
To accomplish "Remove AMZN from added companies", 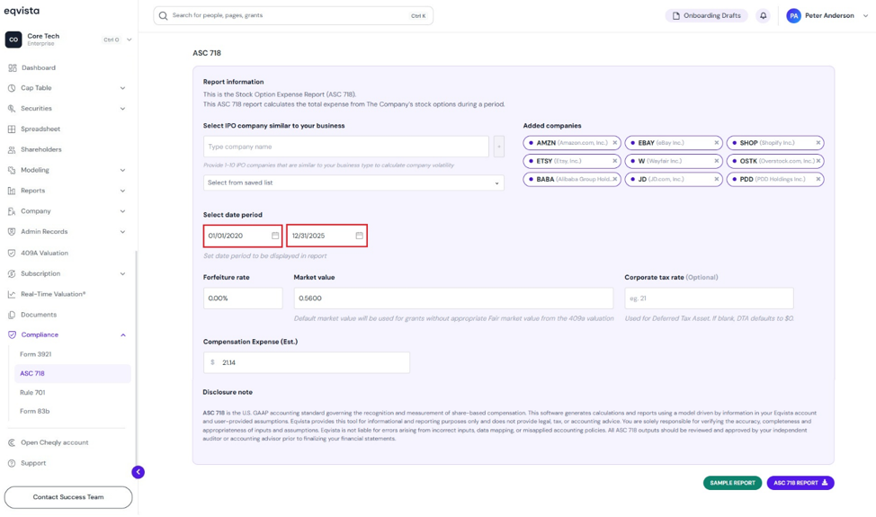I will point(614,143).
